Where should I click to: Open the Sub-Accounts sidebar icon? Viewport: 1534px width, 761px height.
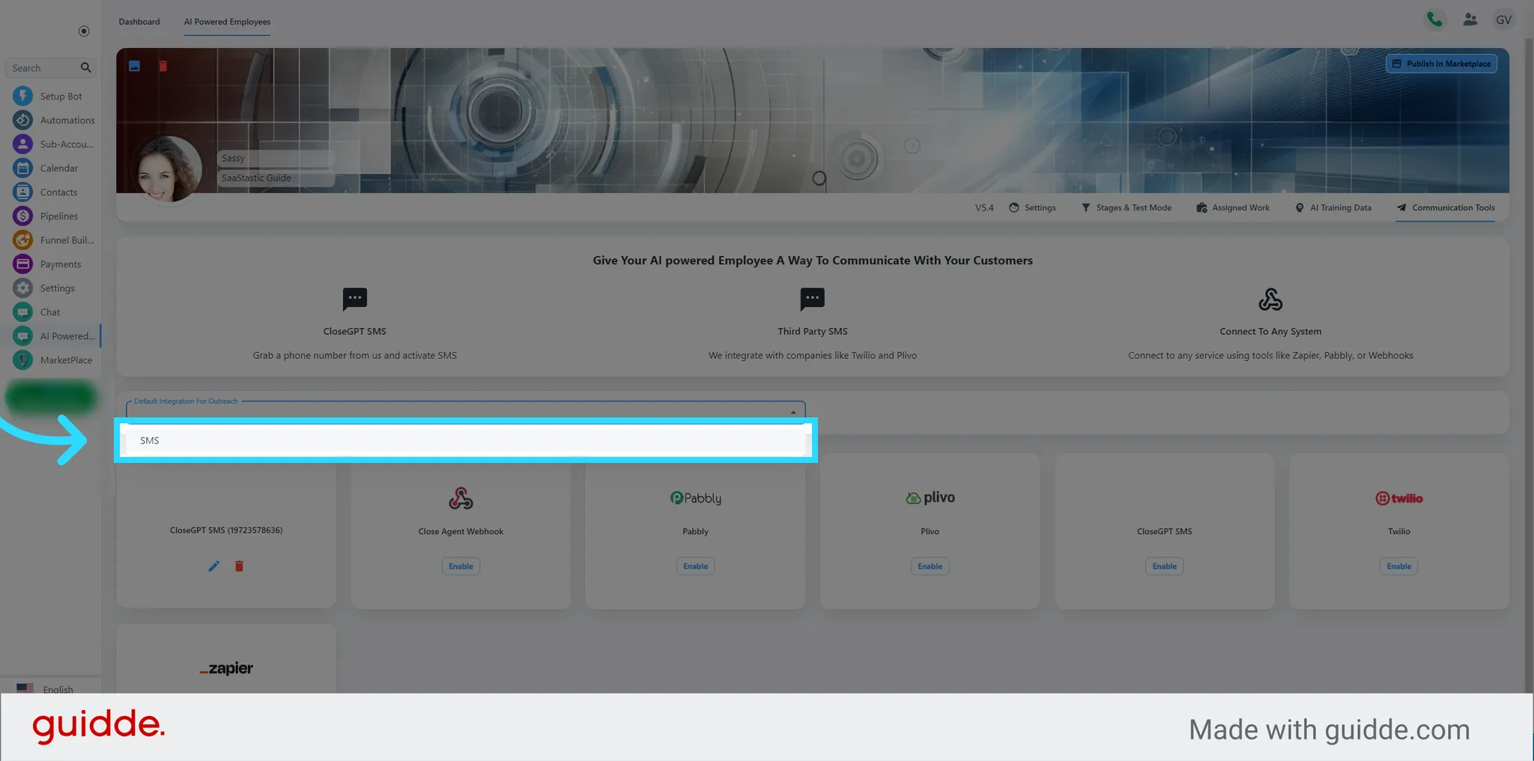click(x=22, y=144)
